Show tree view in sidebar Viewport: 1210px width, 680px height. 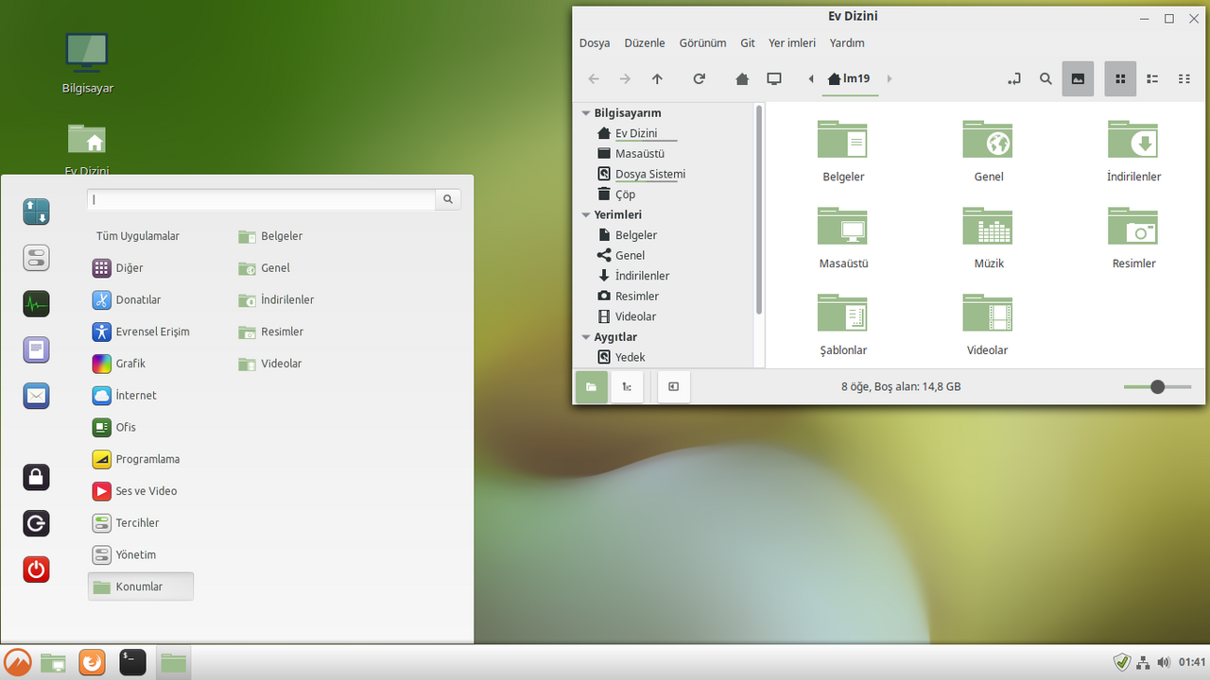click(627, 386)
